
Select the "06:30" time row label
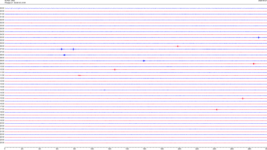(2, 46)
